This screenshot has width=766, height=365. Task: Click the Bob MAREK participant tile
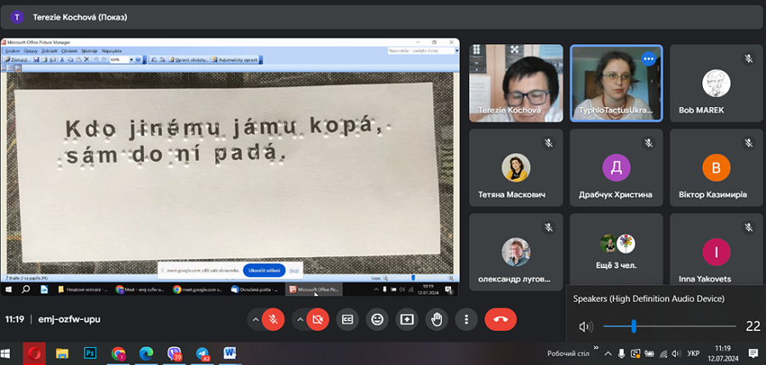[716, 83]
